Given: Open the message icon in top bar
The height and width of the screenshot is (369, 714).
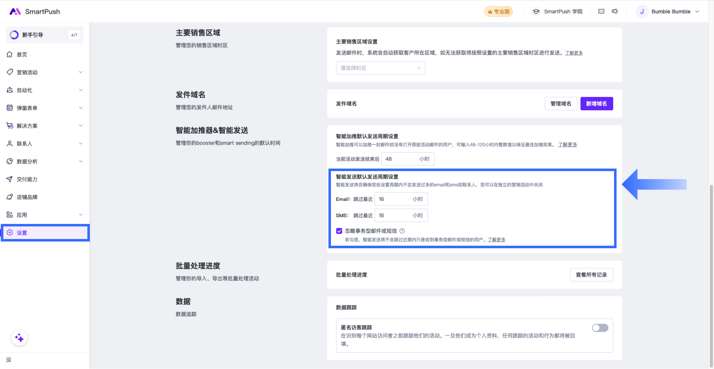Looking at the screenshot, I should pyautogui.click(x=601, y=12).
